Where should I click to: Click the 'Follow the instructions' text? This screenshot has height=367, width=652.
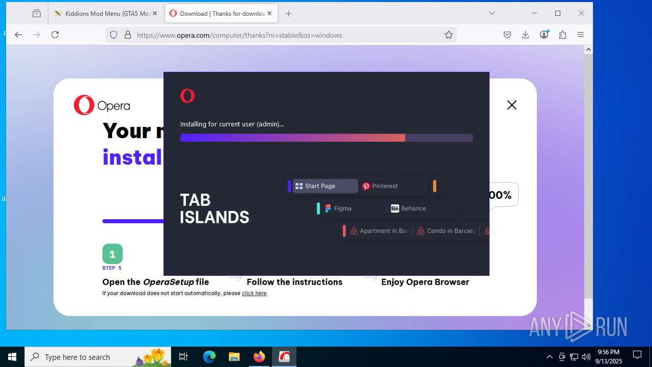[294, 282]
